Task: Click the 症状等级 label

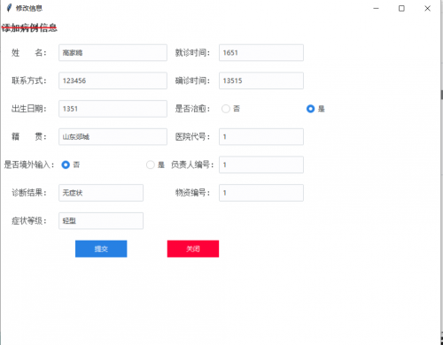Action: [x=29, y=221]
